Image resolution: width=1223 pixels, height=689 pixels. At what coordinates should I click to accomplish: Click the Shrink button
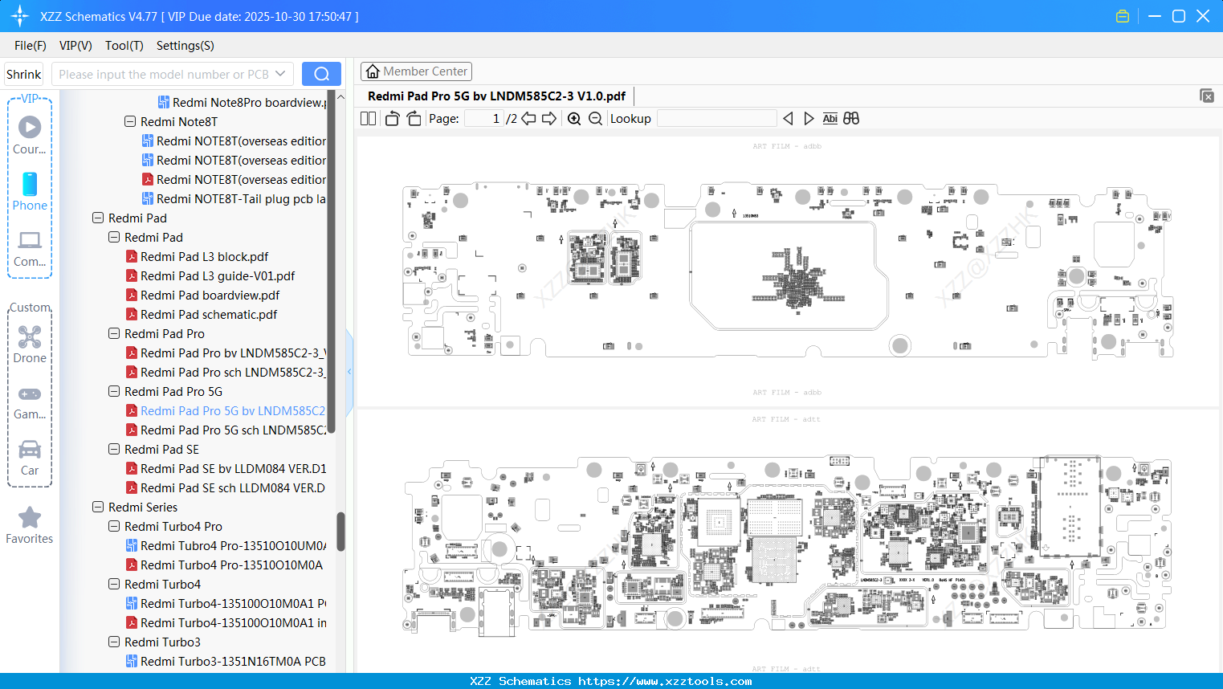(x=24, y=74)
